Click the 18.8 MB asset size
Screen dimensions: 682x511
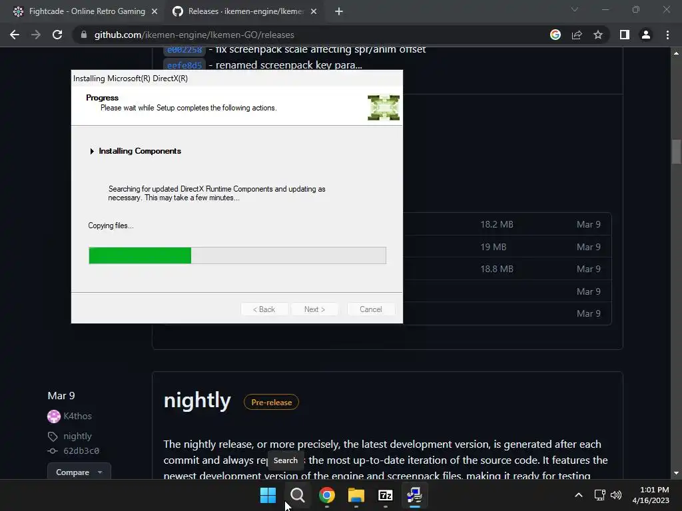pos(497,269)
